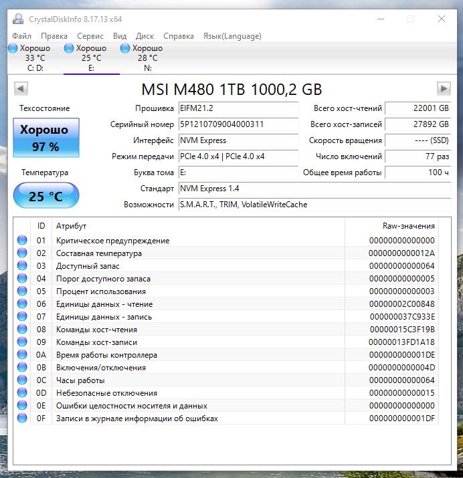Click the ID column header
The width and height of the screenshot is (463, 478).
tap(41, 226)
